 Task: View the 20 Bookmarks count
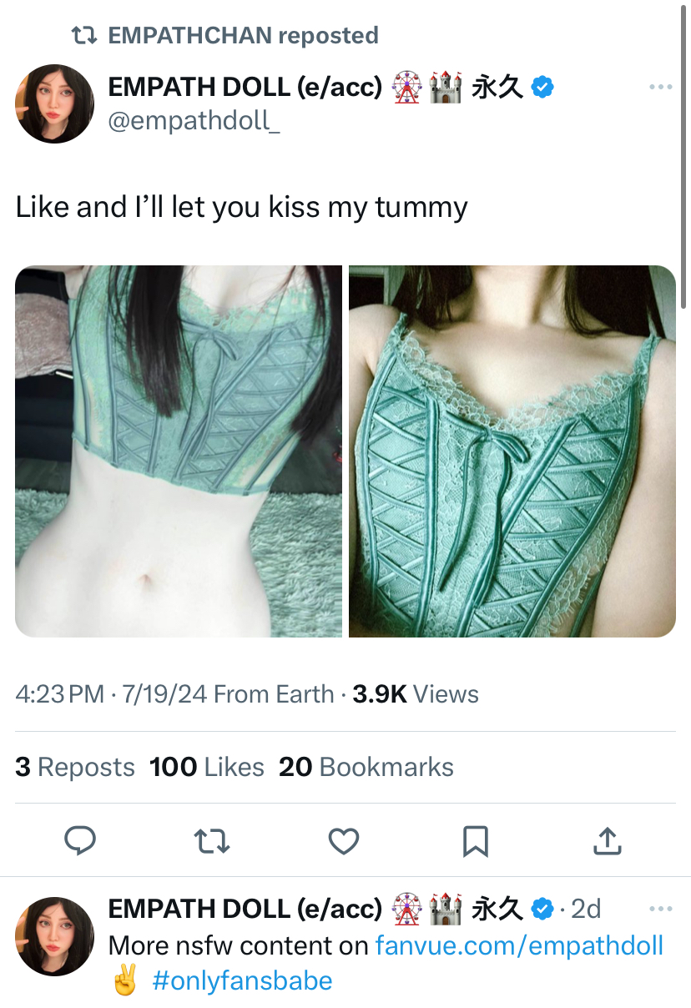[x=366, y=767]
